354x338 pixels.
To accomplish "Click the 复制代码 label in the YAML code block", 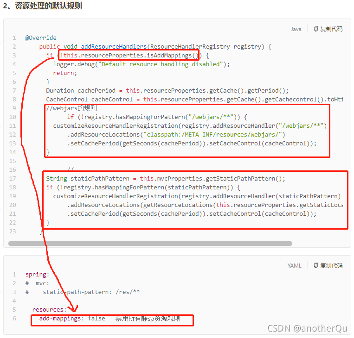I will pyautogui.click(x=331, y=266).
